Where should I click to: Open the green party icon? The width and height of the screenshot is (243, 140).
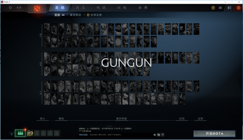tap(20, 133)
